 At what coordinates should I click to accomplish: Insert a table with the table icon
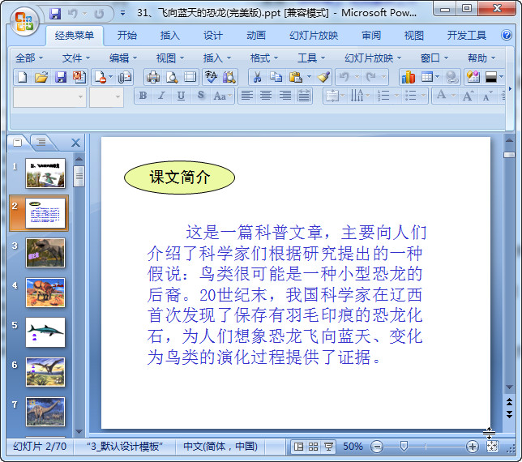click(427, 77)
